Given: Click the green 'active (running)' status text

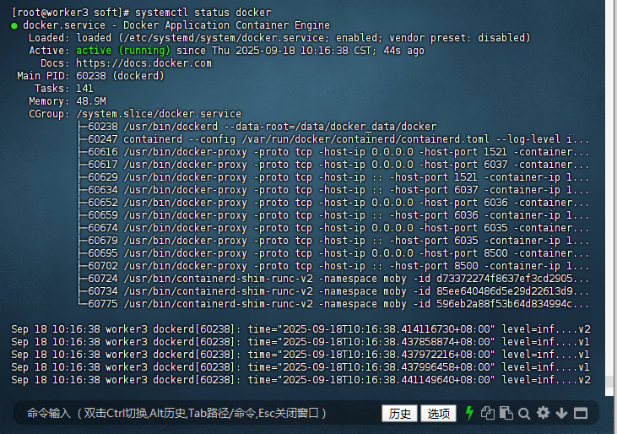Looking at the screenshot, I should tap(122, 51).
